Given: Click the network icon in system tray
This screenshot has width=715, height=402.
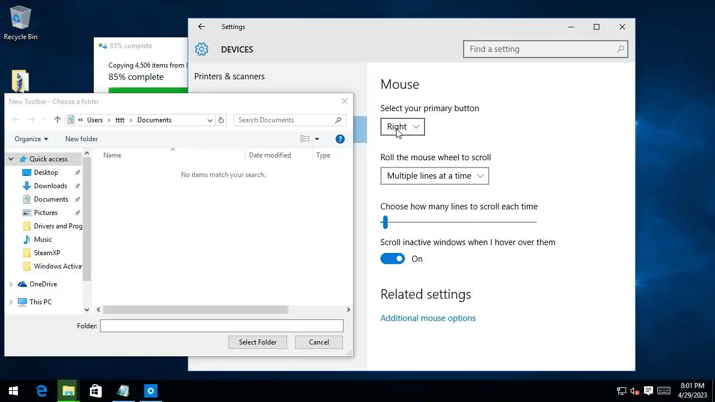Looking at the screenshot, I should point(622,391).
